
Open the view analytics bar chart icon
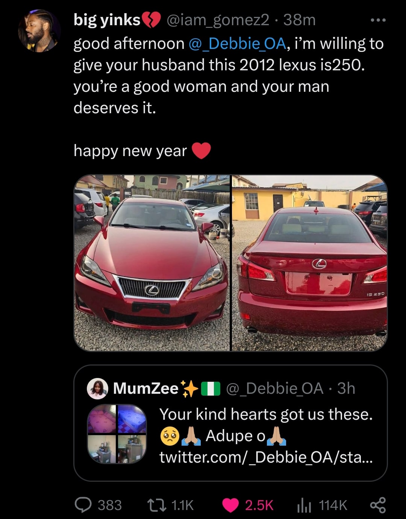point(304,505)
